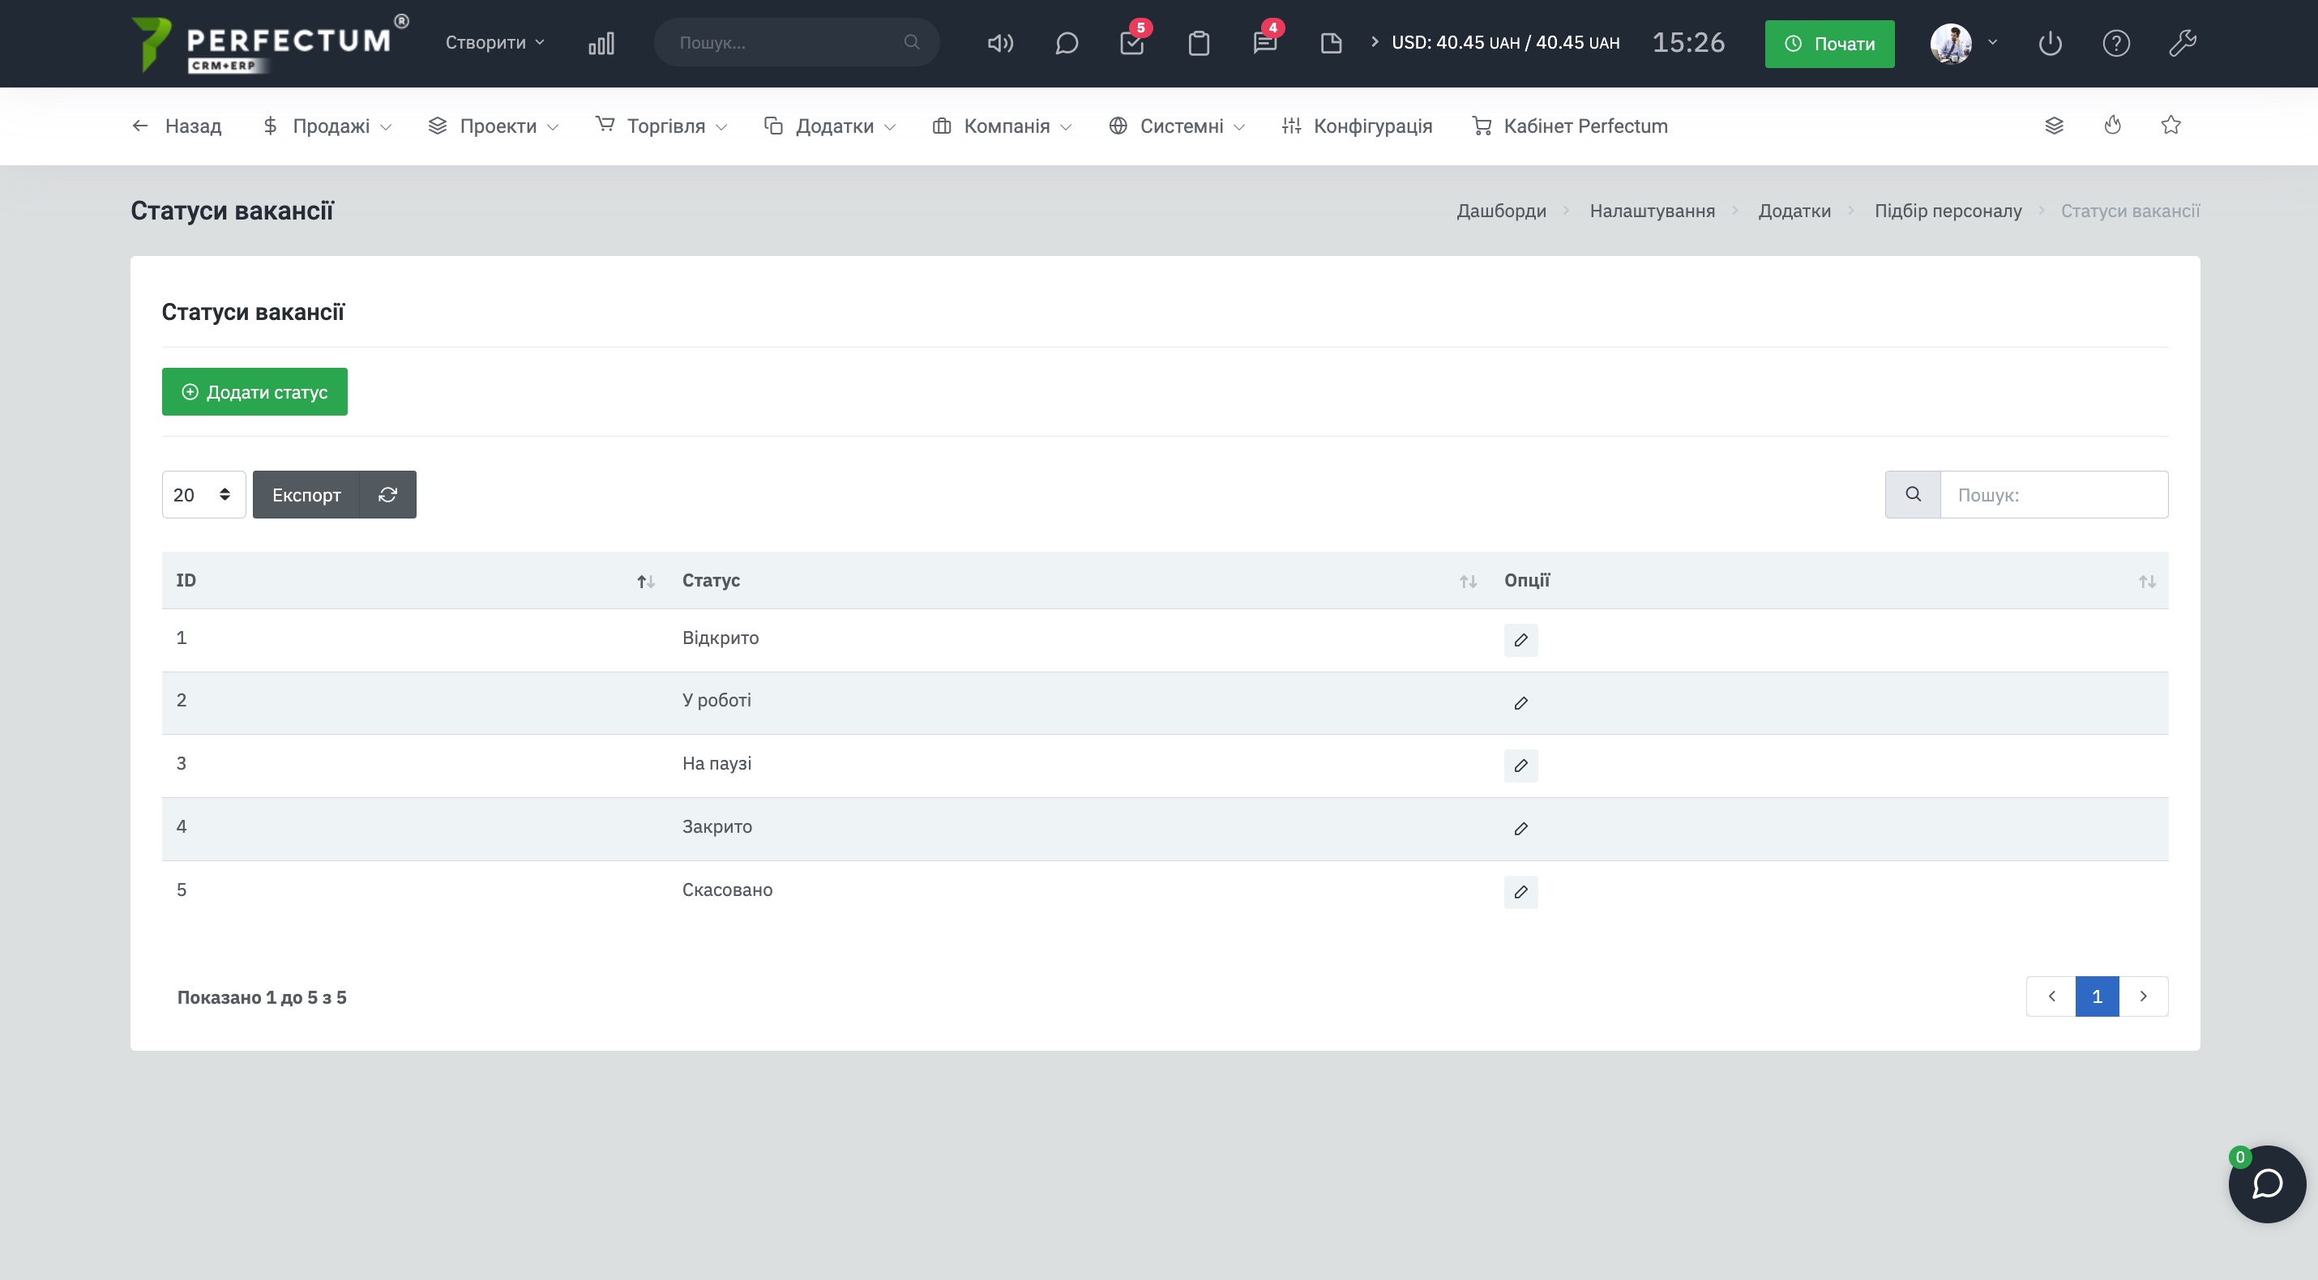Screen dimensions: 2318x1280
Task: Open messages icon with badge 4
Action: (x=1265, y=41)
